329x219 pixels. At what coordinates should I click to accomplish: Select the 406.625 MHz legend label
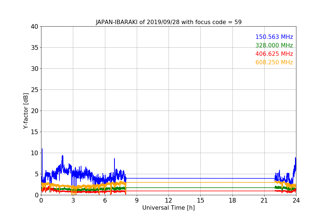tap(274, 54)
